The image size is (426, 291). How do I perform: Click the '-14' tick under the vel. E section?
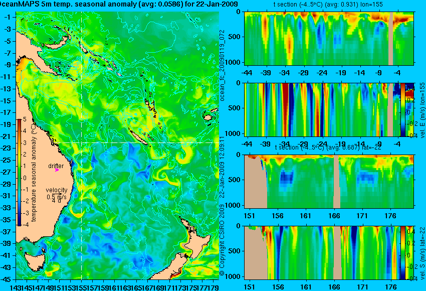[x=360, y=144]
